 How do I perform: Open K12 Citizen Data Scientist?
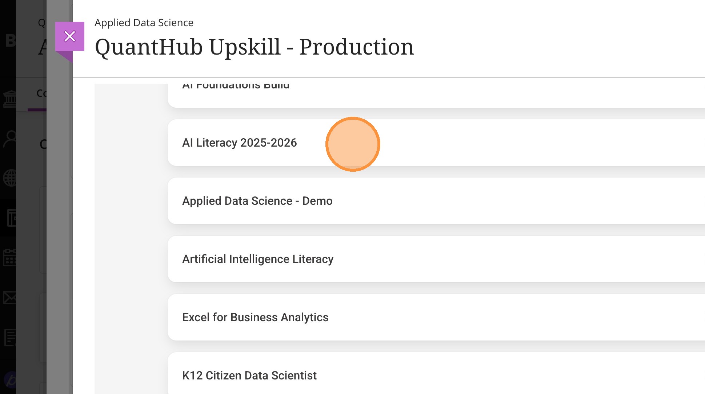[x=249, y=375]
